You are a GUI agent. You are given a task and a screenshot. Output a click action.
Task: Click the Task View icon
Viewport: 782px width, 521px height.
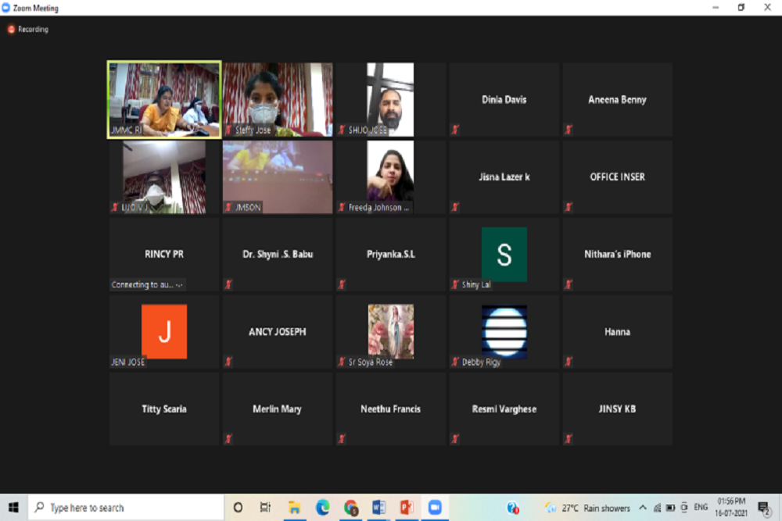(x=266, y=508)
